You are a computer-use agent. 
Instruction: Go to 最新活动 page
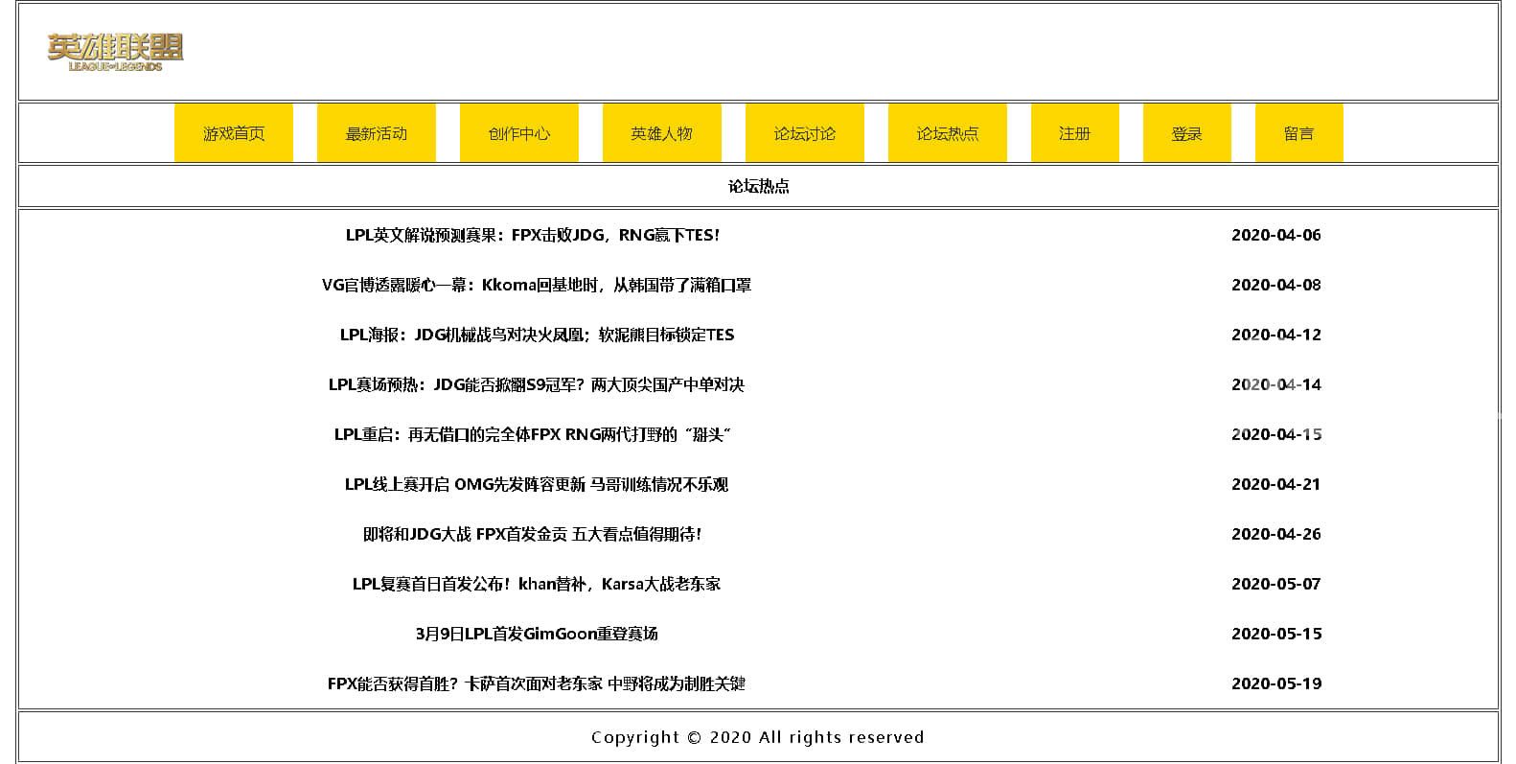[377, 133]
